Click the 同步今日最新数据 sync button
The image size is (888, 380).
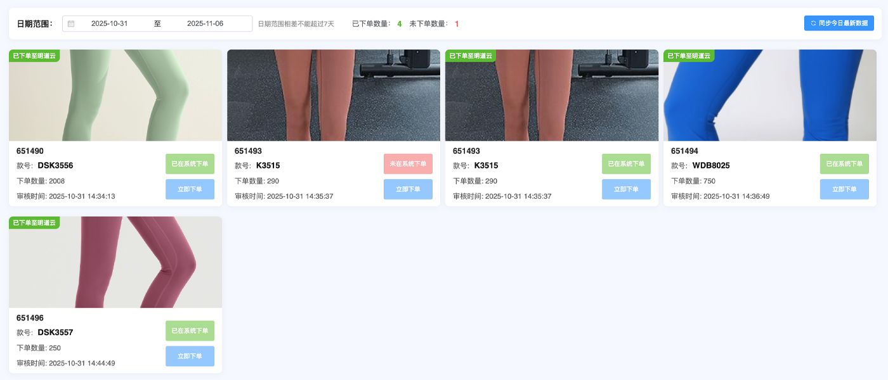(x=839, y=22)
